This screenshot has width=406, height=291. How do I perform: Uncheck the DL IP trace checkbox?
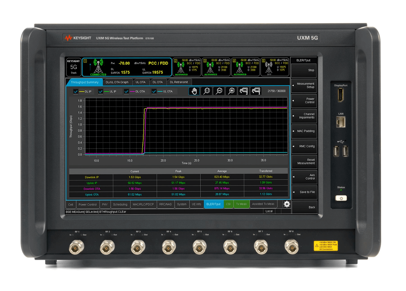[76, 92]
